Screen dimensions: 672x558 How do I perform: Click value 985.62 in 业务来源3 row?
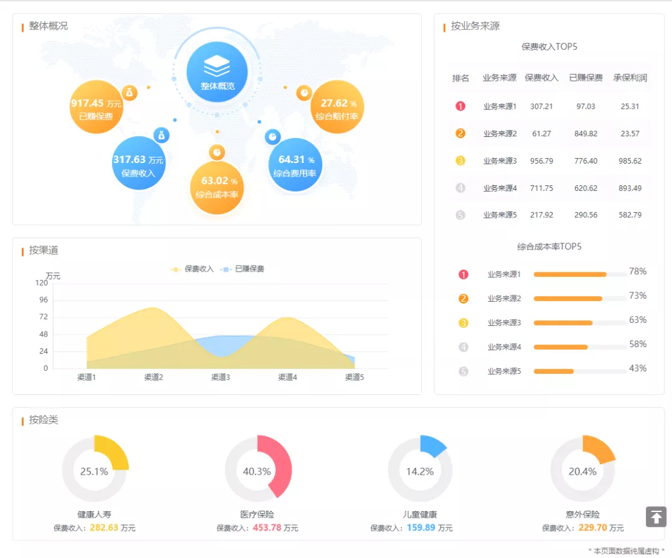click(630, 161)
